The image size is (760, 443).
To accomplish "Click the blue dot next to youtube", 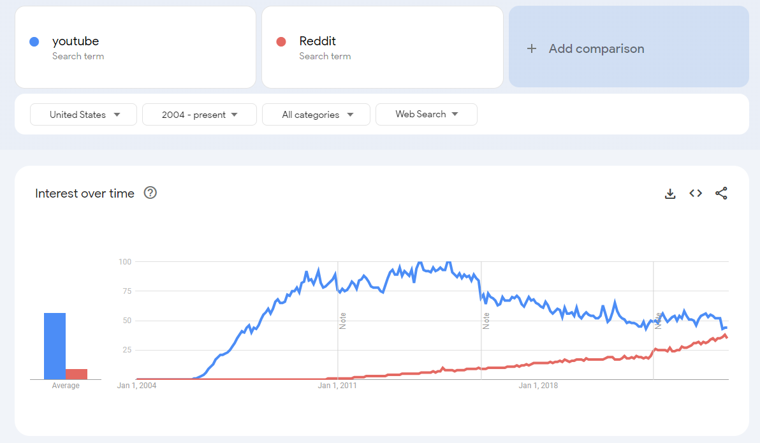I will (x=34, y=41).
